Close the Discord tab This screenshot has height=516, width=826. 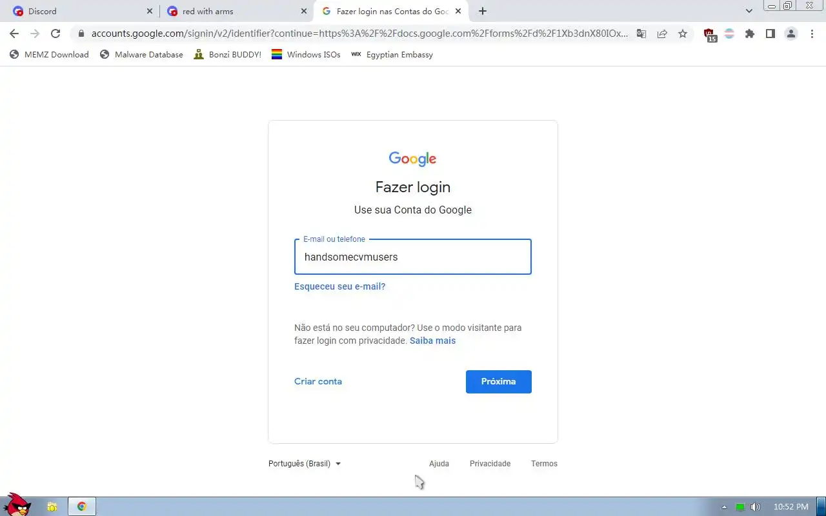[x=150, y=11]
